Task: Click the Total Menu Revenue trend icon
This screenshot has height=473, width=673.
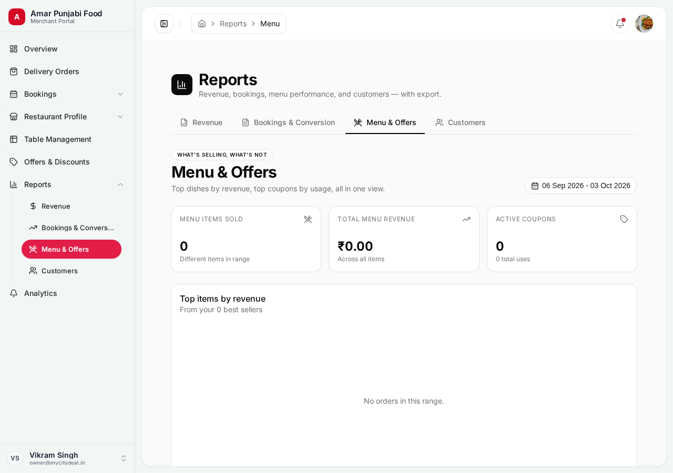Action: [466, 219]
